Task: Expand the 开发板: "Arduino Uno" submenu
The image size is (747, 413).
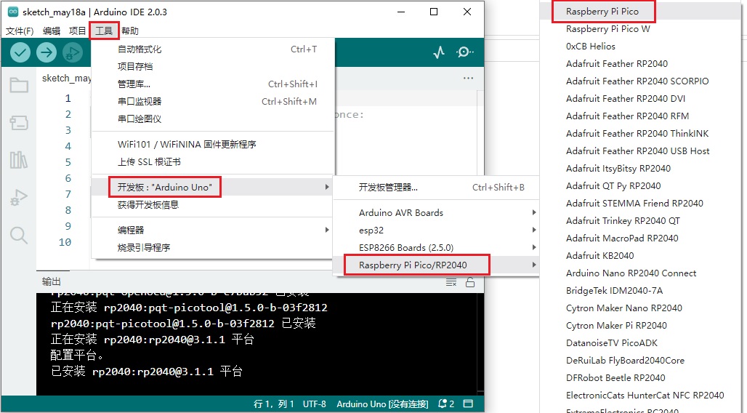Action: tap(213, 187)
